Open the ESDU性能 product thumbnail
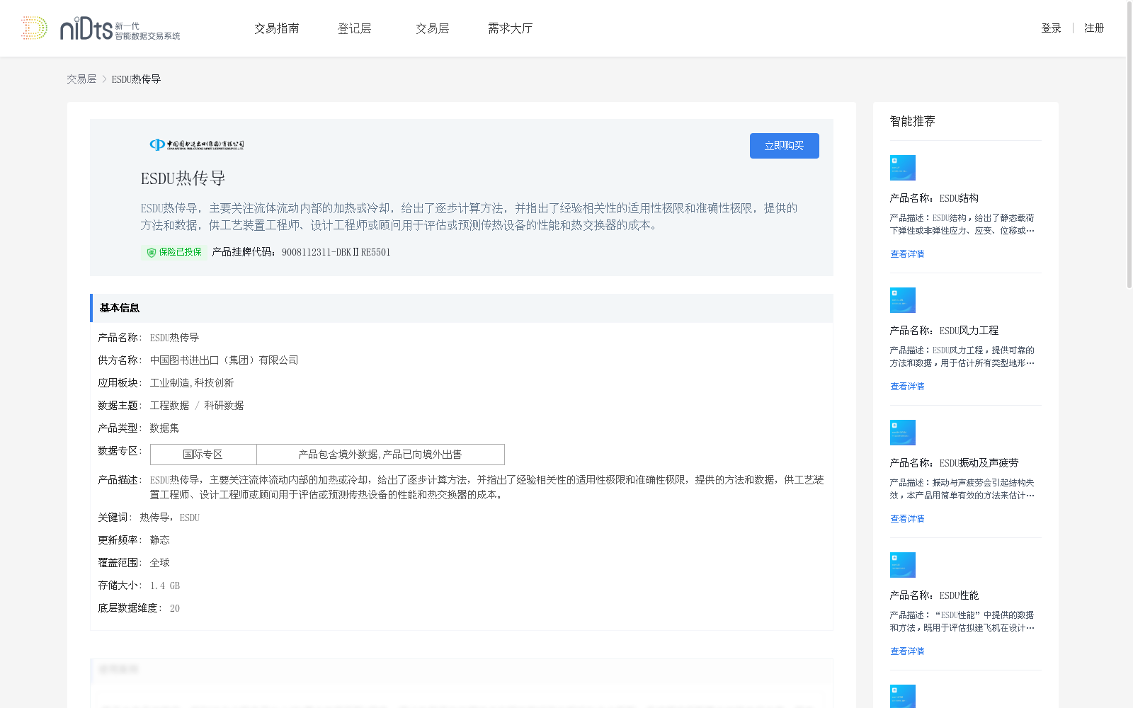The height and width of the screenshot is (708, 1133). [x=902, y=564]
